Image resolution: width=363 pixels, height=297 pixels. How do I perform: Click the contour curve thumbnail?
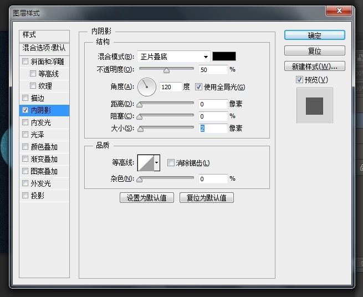click(146, 163)
